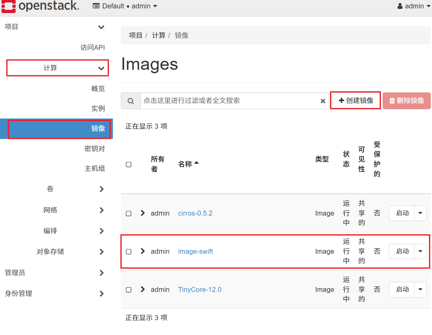The image size is (432, 335).
Task: Expand details for image-swift row
Action: (143, 251)
